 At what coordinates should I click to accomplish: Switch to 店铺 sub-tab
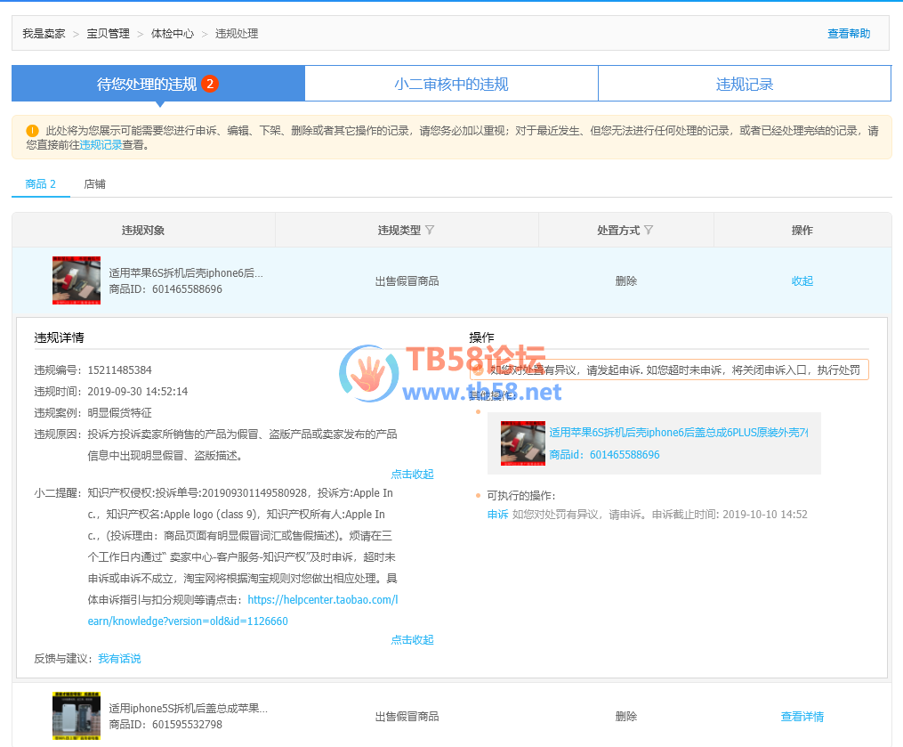coord(94,184)
